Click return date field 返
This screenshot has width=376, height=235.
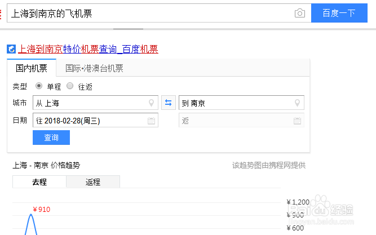tap(241, 121)
